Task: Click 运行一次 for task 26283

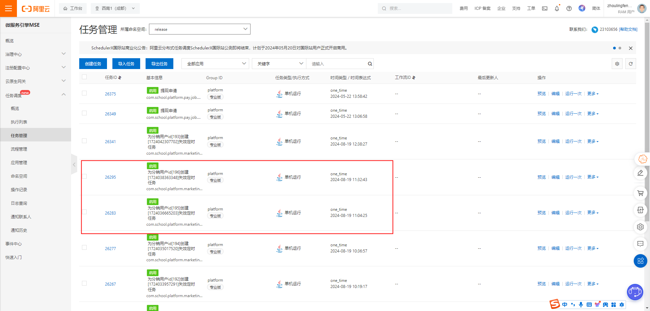Action: [x=573, y=213]
